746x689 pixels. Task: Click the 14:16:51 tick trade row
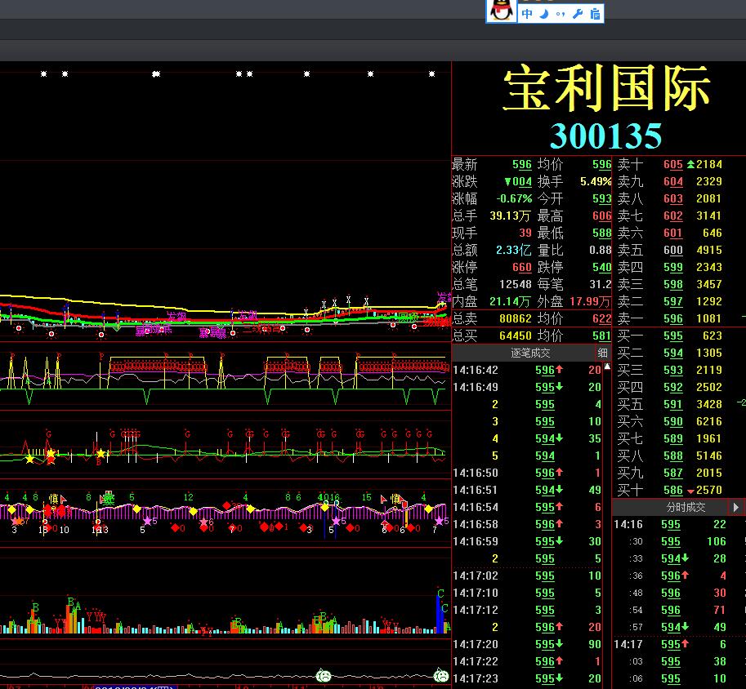(527, 490)
